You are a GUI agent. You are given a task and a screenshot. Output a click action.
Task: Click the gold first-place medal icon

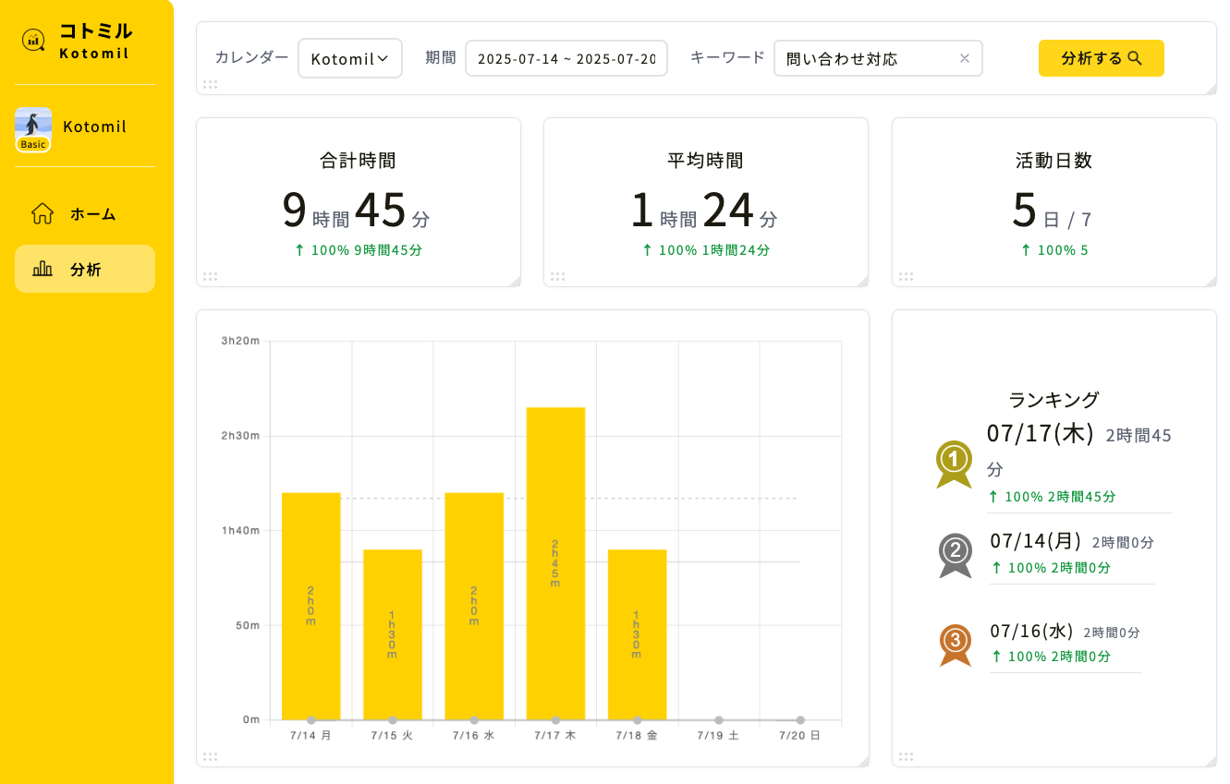(954, 464)
